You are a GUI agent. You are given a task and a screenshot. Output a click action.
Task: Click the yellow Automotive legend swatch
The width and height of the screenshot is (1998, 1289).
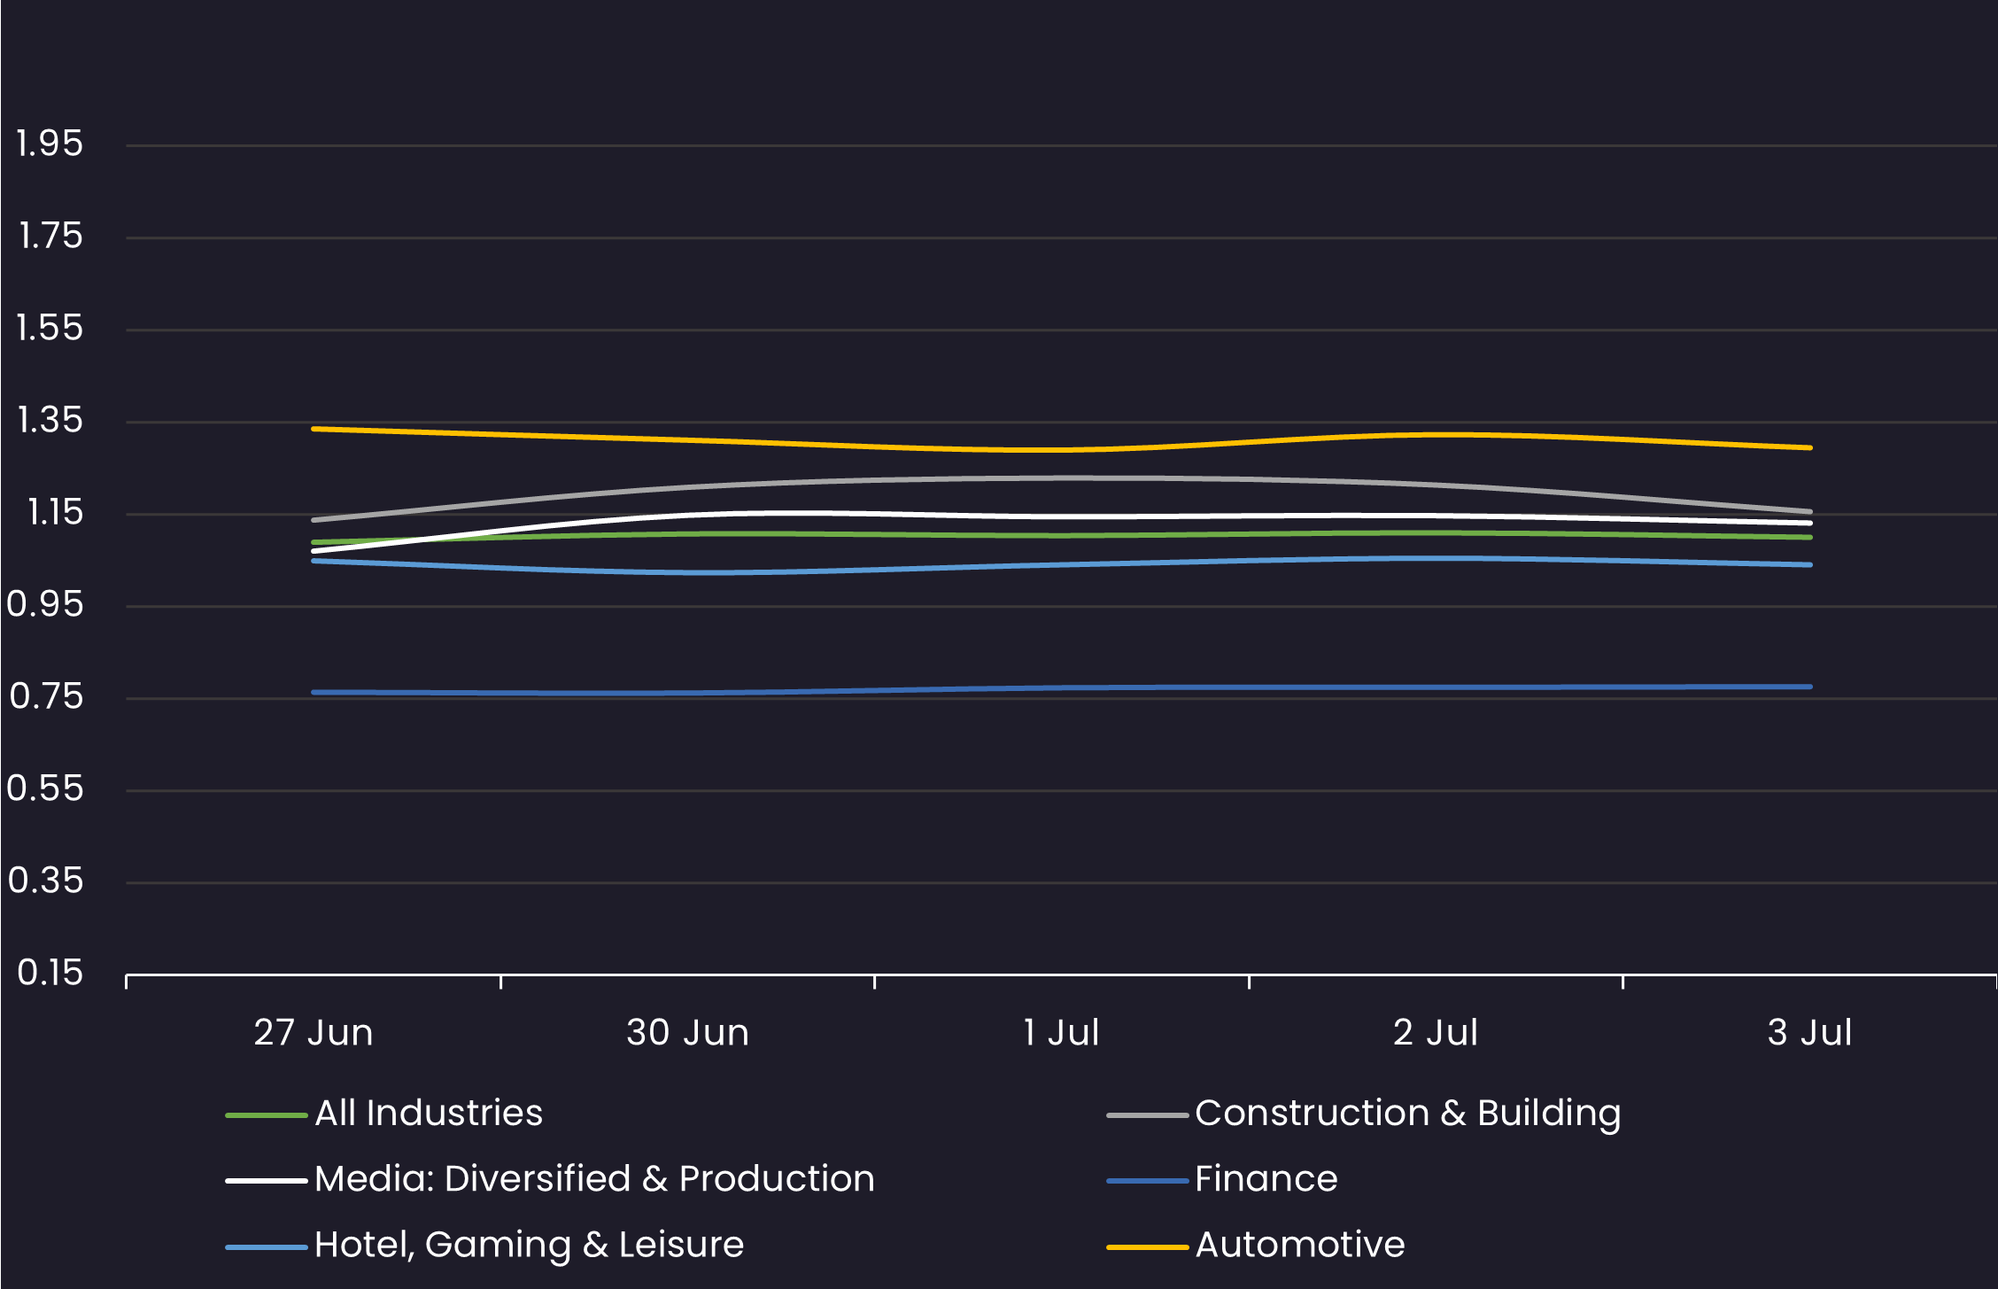tap(1147, 1247)
